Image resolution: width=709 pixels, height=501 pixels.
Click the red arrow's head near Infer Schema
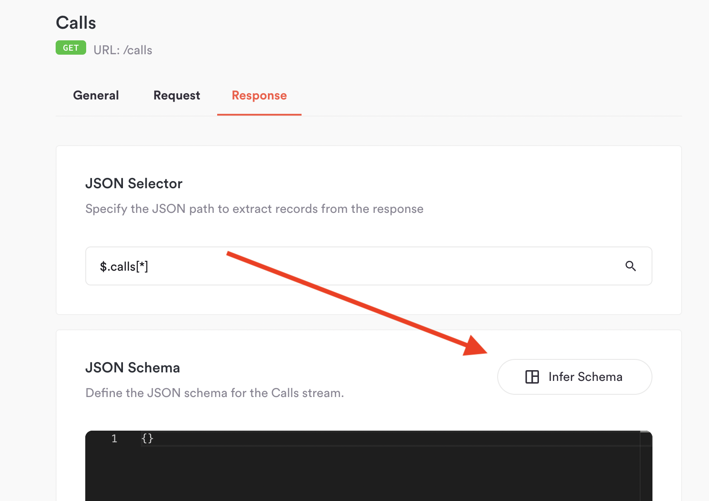click(476, 346)
